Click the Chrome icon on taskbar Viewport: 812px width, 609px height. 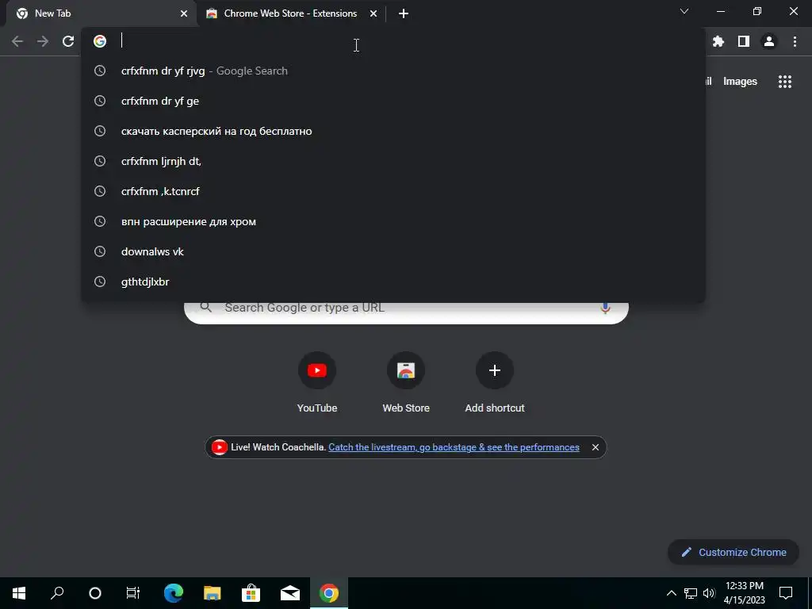tap(329, 593)
